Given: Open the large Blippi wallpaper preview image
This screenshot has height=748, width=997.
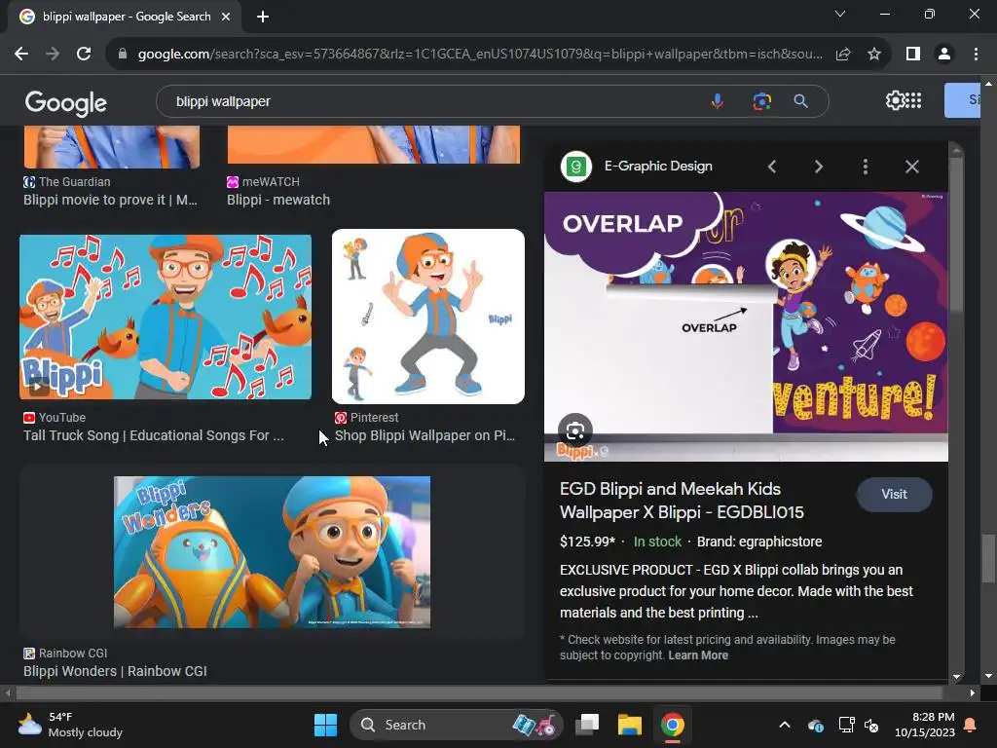Looking at the screenshot, I should tap(746, 326).
